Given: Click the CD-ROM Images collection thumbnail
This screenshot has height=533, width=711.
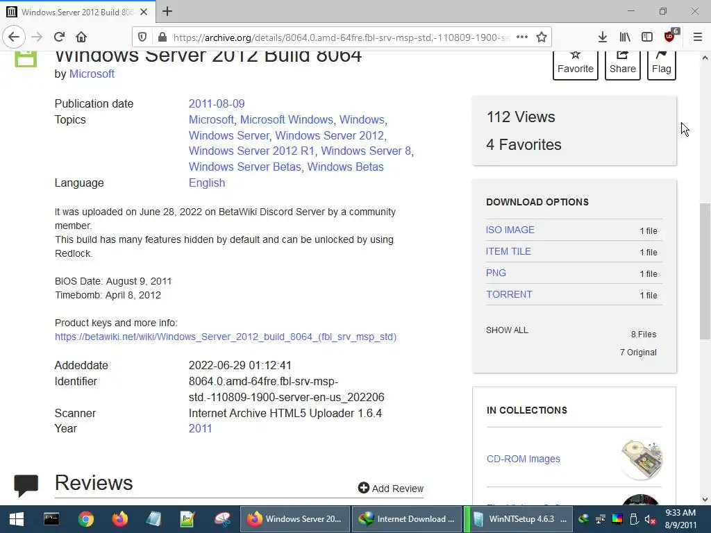Looking at the screenshot, I should coord(642,459).
